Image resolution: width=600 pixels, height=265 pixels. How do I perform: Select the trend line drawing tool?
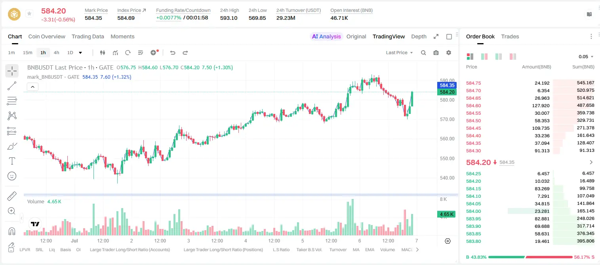tap(12, 86)
